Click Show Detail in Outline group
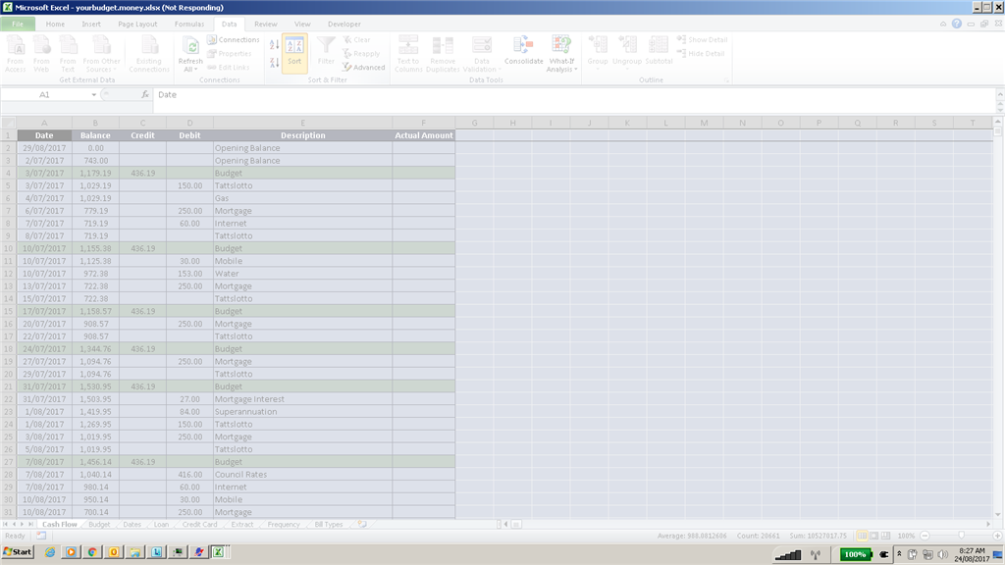 pyautogui.click(x=703, y=39)
